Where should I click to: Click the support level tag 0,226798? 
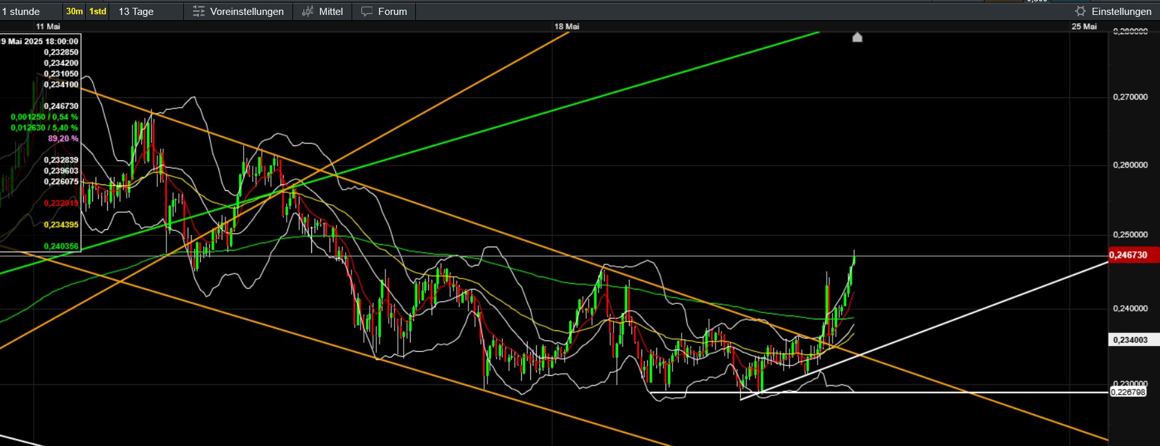[1128, 392]
